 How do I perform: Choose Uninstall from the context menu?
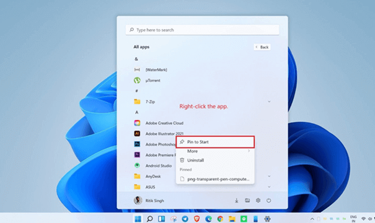point(215,160)
